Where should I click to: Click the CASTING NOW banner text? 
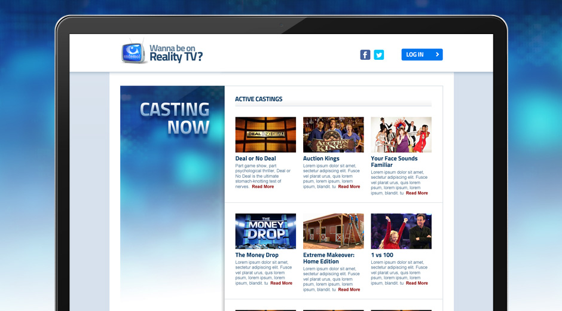175,118
